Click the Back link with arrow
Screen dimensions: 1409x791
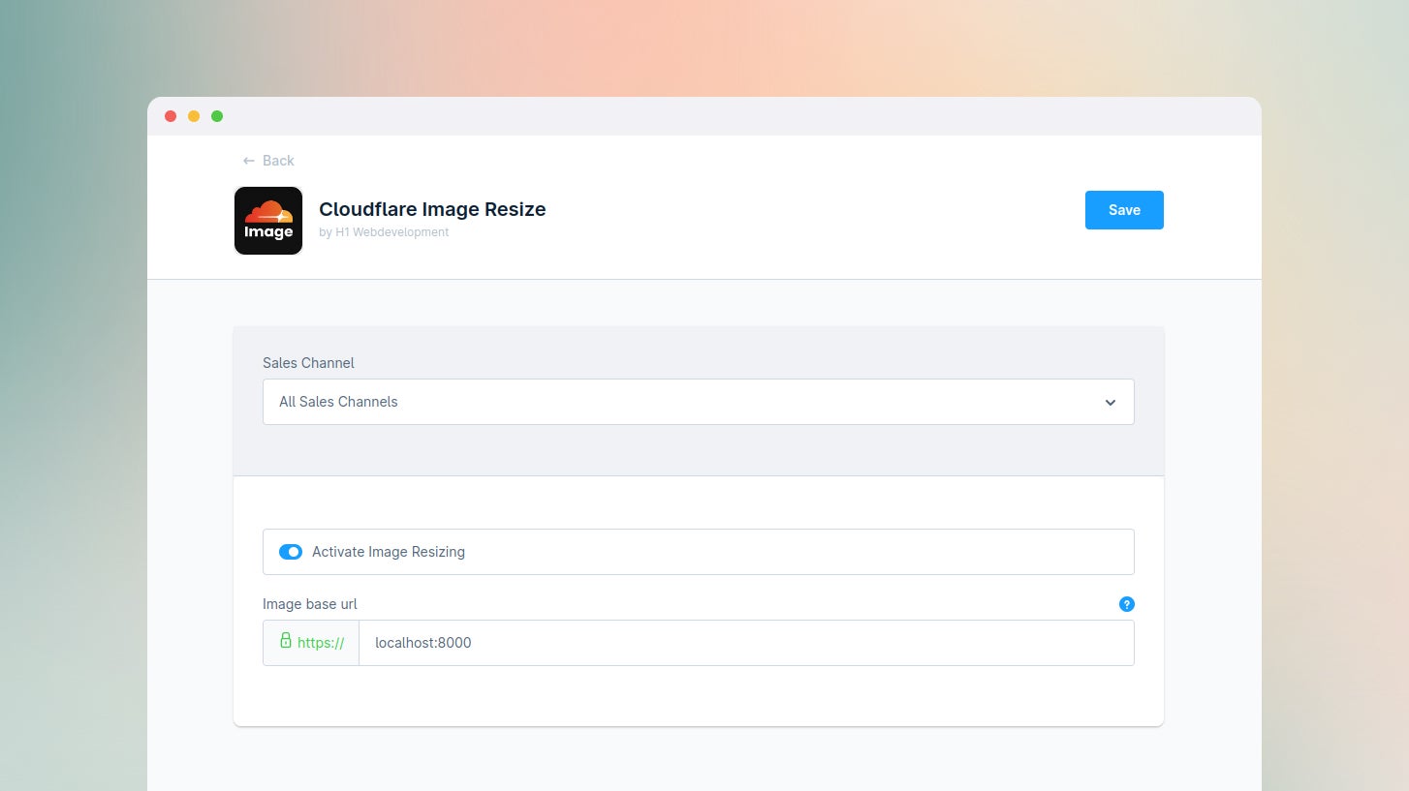268,161
